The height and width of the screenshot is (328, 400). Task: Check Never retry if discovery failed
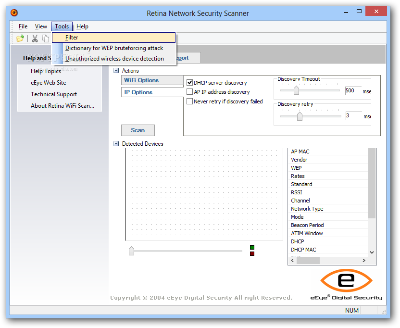tap(189, 101)
